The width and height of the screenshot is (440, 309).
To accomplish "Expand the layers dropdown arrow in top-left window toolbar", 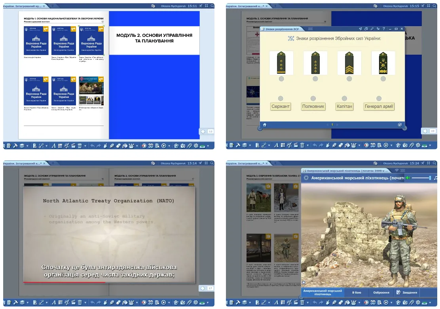I will (x=27, y=146).
